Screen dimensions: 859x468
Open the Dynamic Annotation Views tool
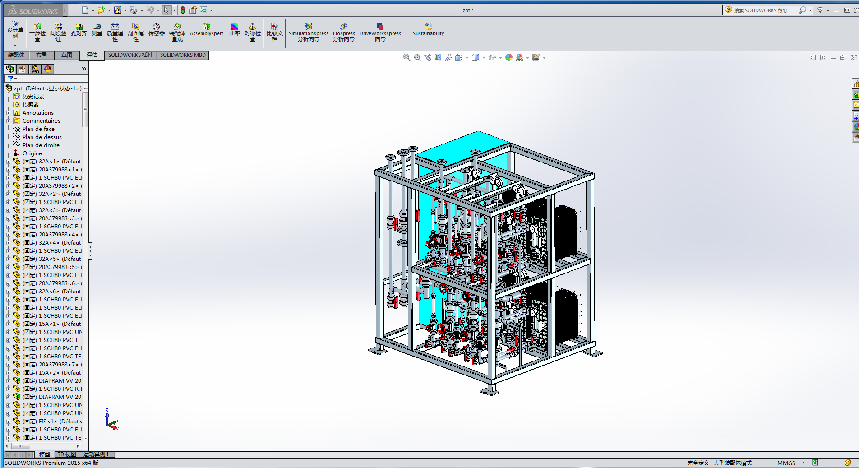448,57
